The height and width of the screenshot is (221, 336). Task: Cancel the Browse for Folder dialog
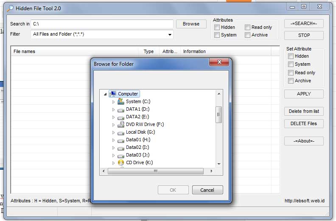207,190
